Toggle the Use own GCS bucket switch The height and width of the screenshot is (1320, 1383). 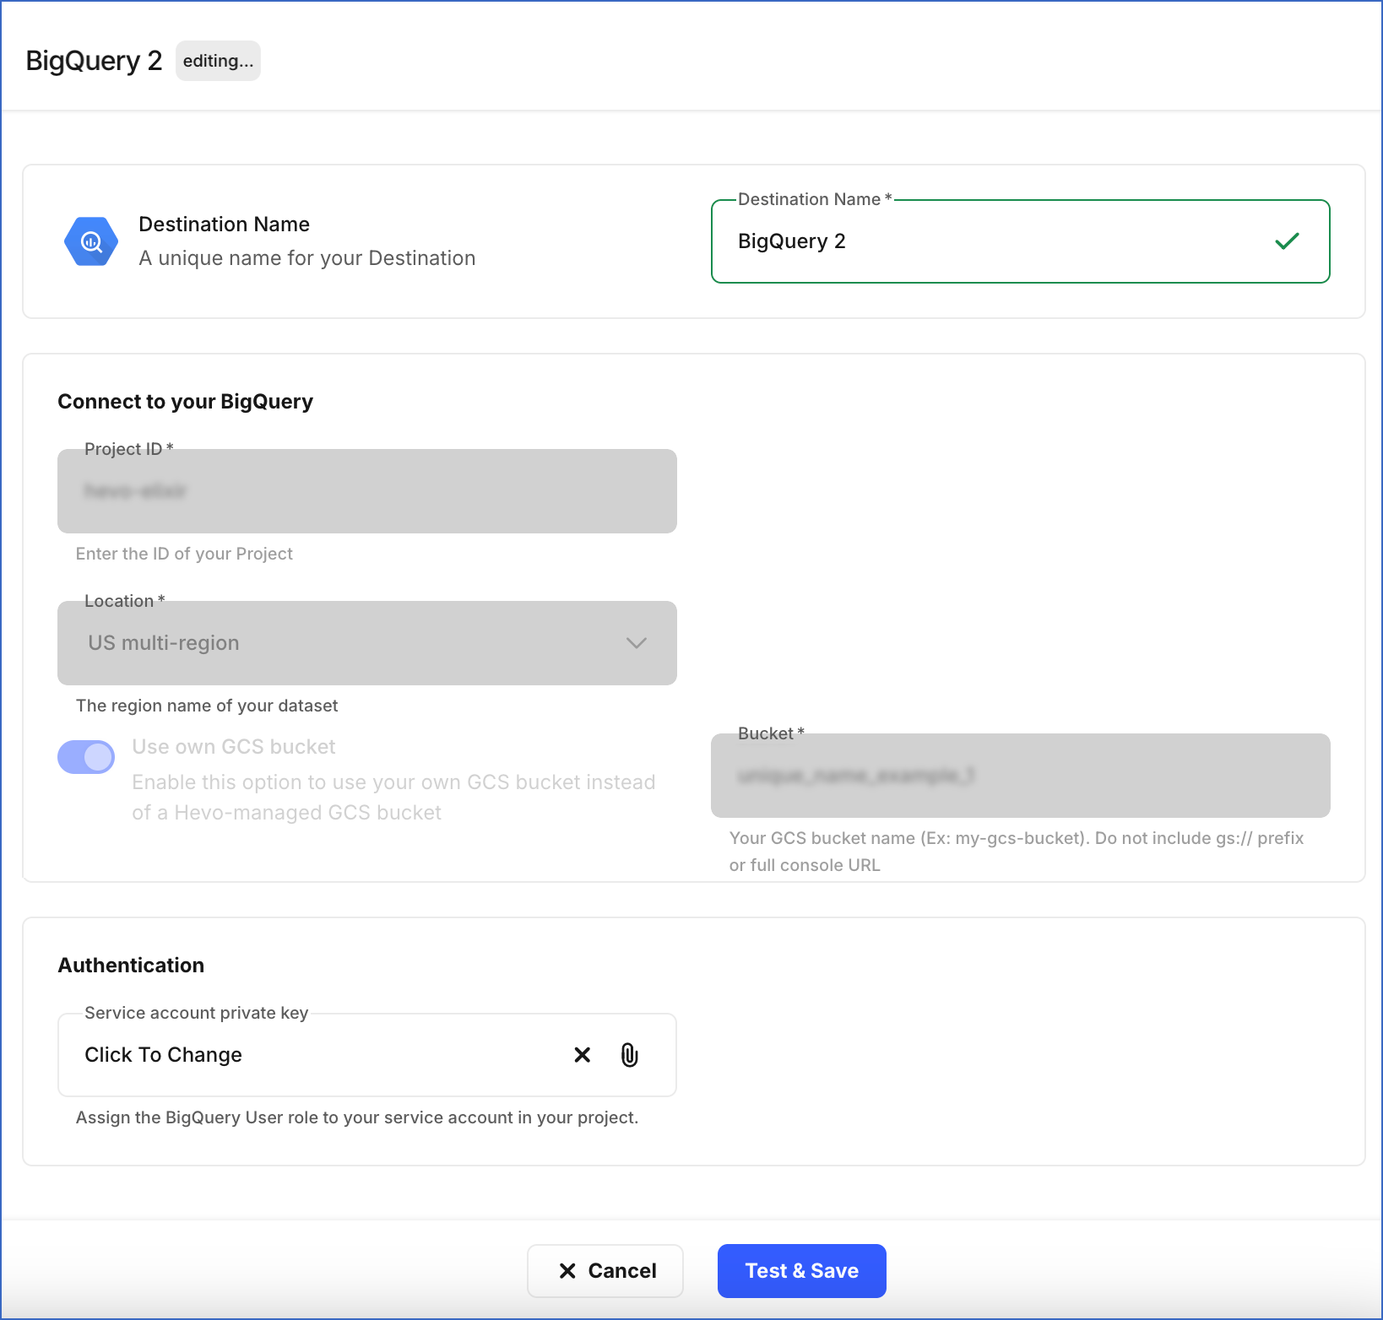coord(86,757)
